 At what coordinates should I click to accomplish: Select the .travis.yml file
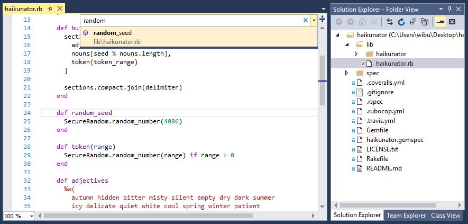coord(381,121)
